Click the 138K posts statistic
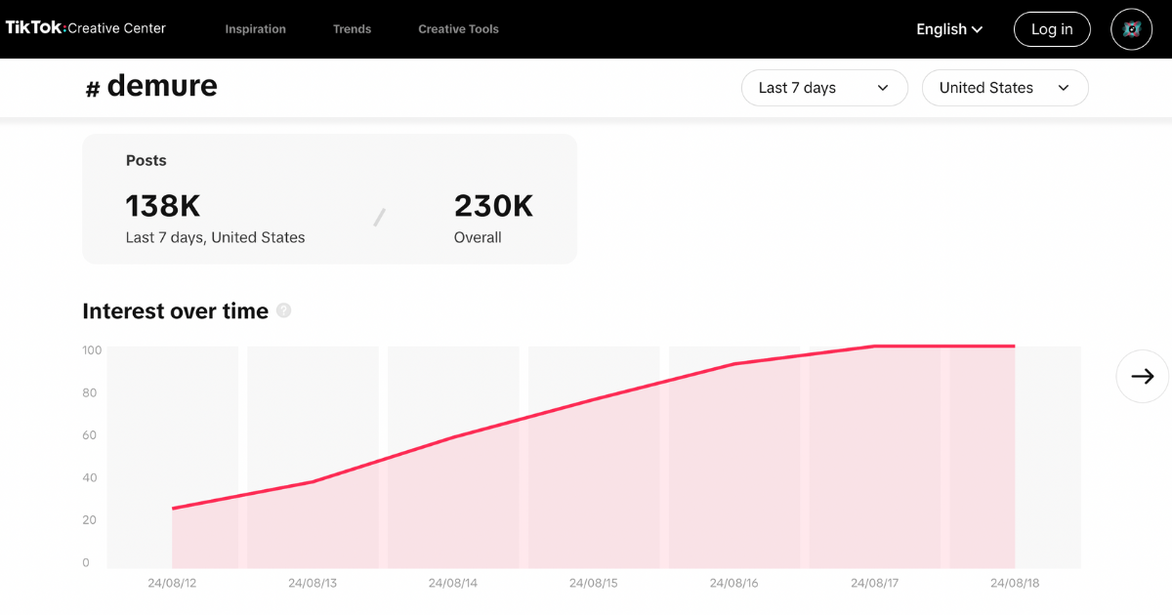 pos(162,206)
